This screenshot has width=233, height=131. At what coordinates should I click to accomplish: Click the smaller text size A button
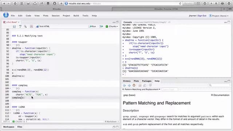point(211,3)
